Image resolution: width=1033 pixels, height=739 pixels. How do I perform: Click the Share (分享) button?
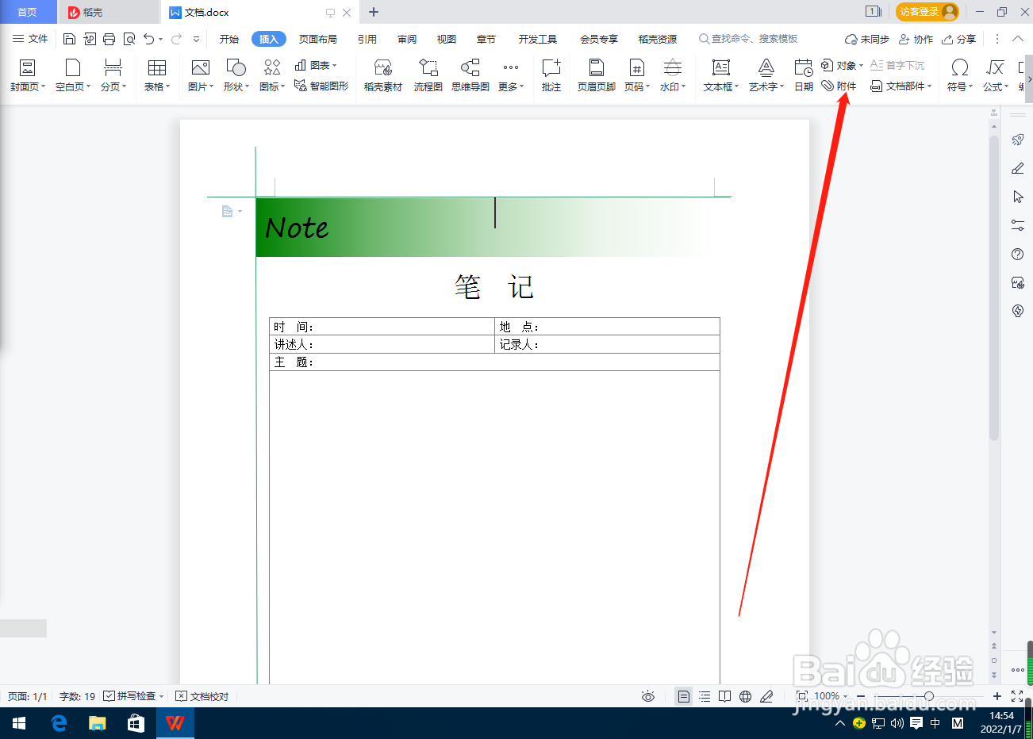pyautogui.click(x=959, y=39)
